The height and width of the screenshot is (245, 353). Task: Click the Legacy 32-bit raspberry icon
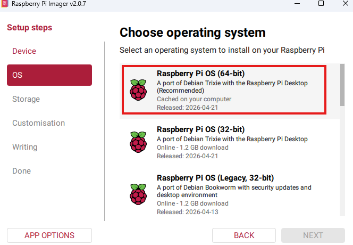coord(138,194)
